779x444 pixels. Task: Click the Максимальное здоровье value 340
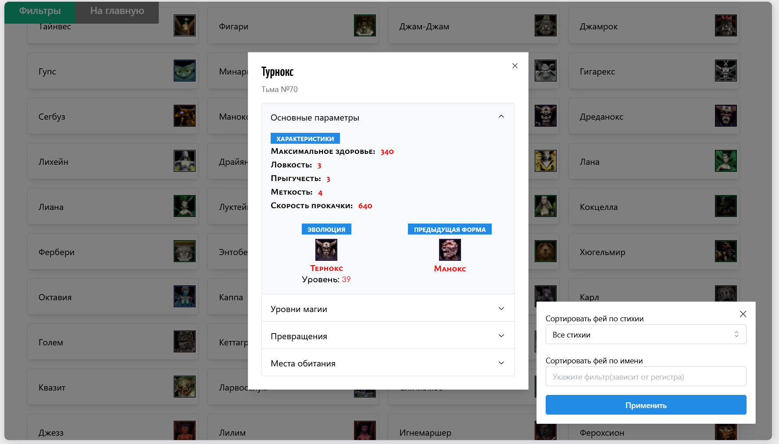387,152
